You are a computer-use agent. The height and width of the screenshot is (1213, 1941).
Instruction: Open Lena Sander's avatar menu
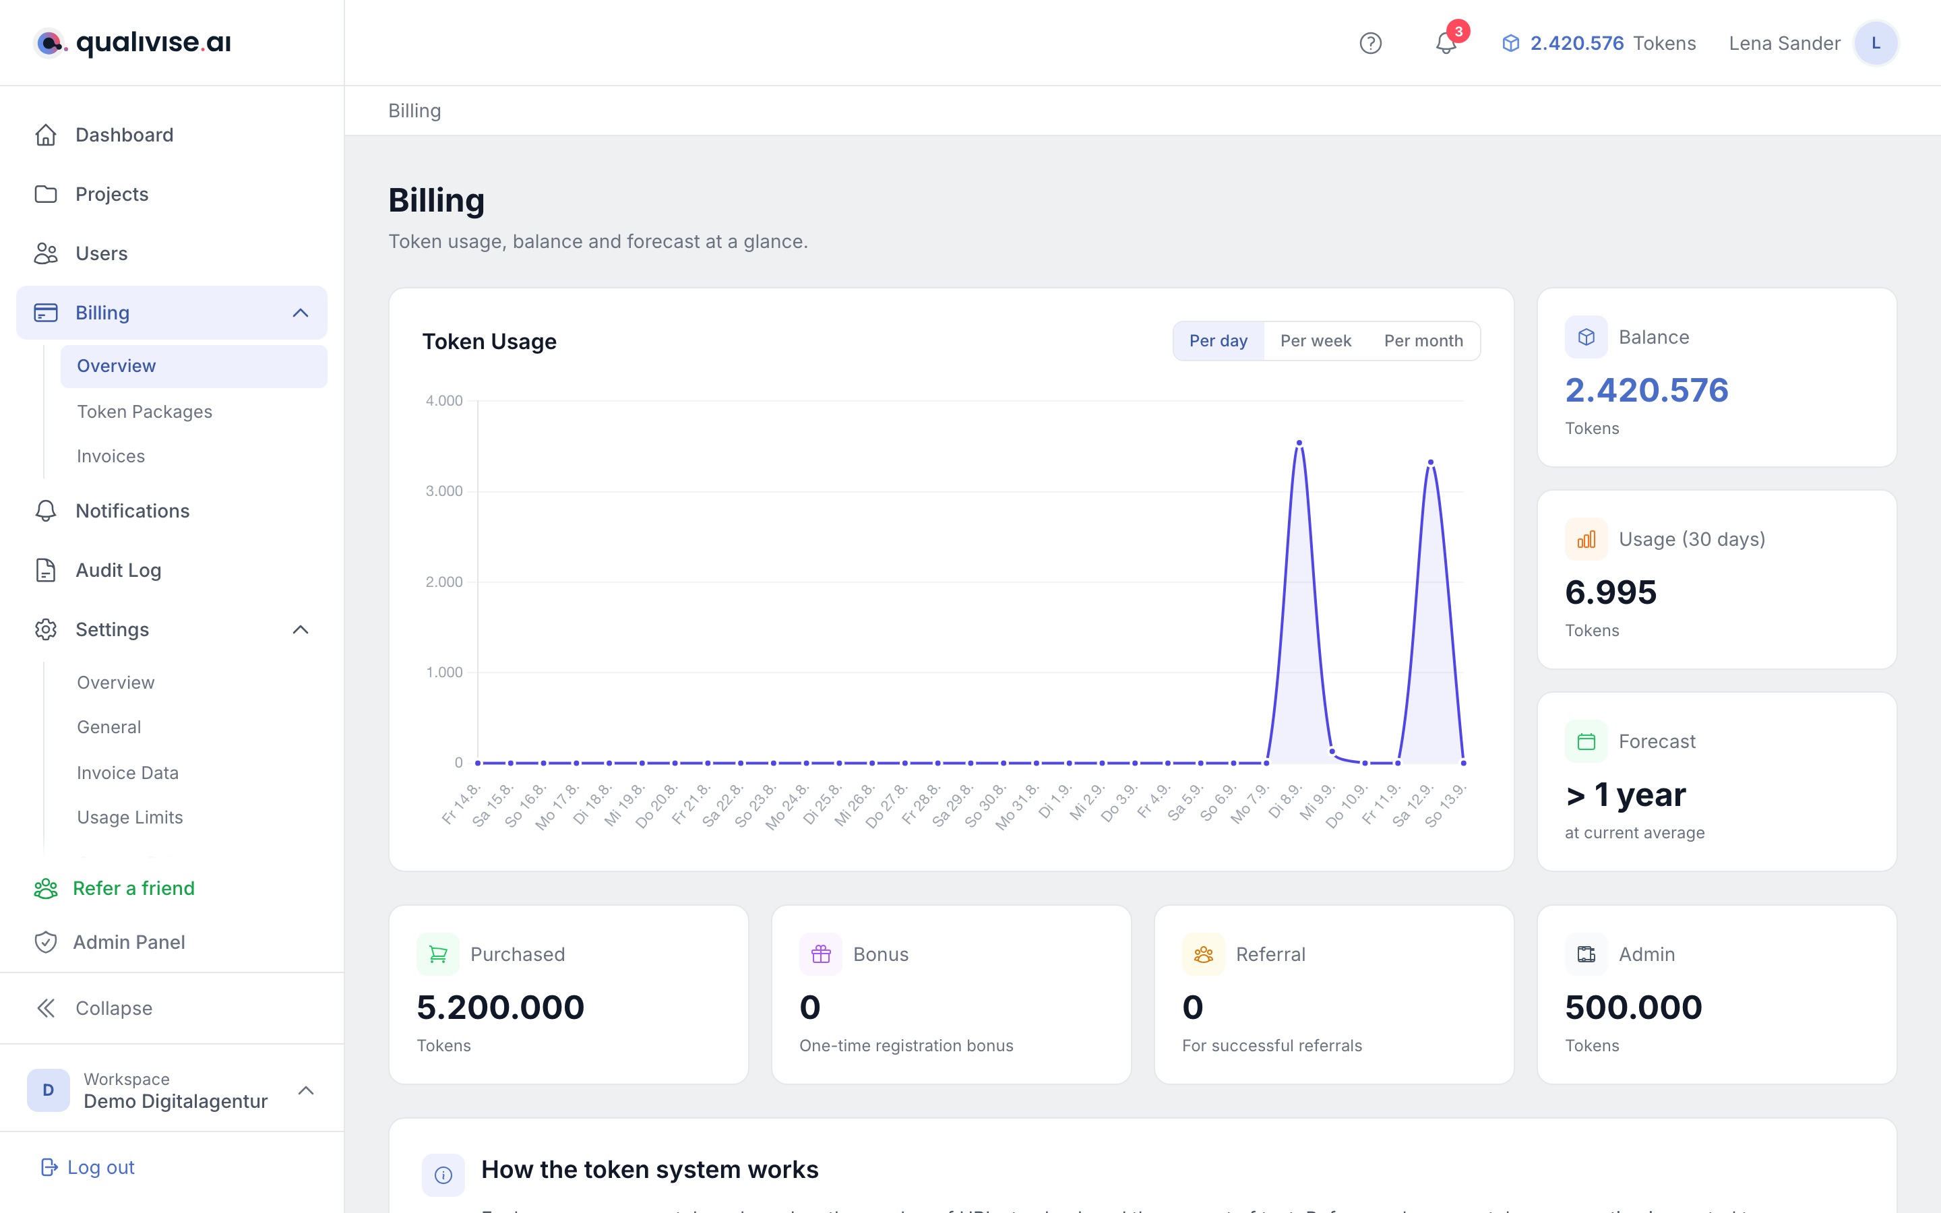click(x=1875, y=43)
